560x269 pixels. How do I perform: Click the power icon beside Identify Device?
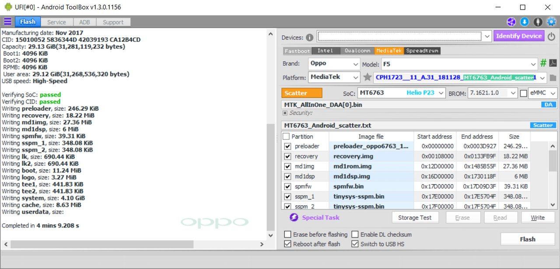[x=552, y=37]
